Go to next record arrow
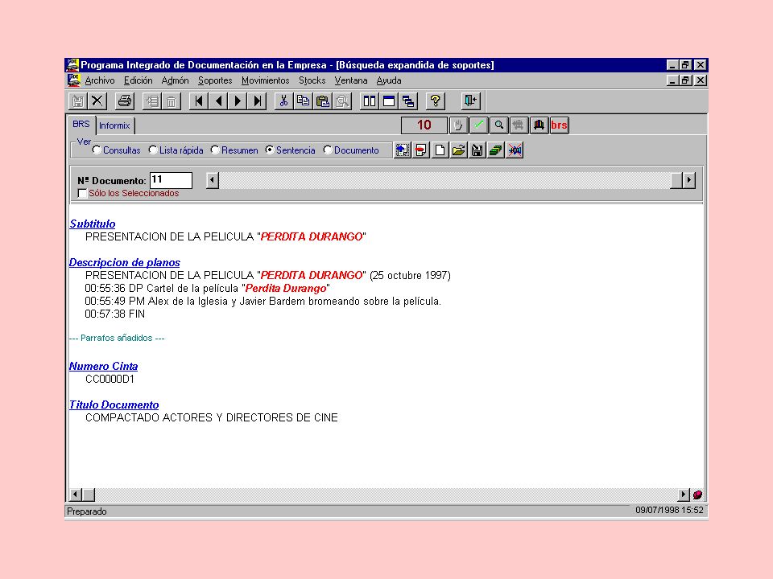 238,101
